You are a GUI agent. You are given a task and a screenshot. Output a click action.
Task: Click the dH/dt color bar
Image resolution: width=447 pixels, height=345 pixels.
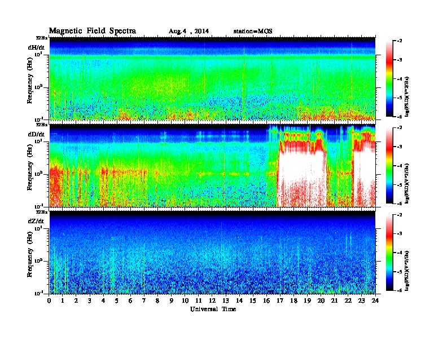pos(389,79)
